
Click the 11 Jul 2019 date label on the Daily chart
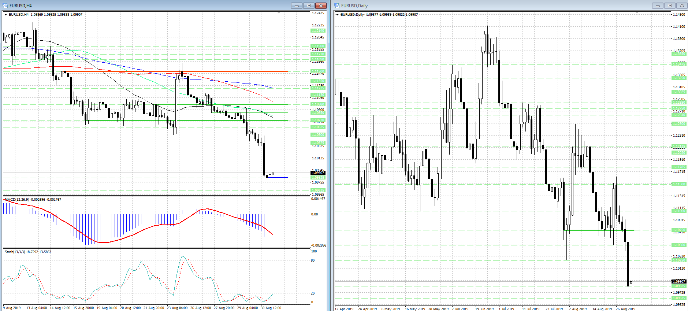click(x=531, y=309)
